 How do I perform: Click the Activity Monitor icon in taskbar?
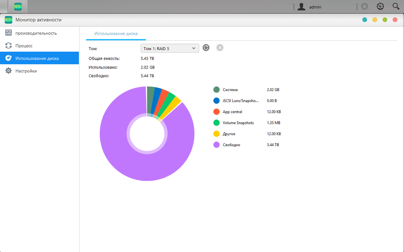pos(18,7)
